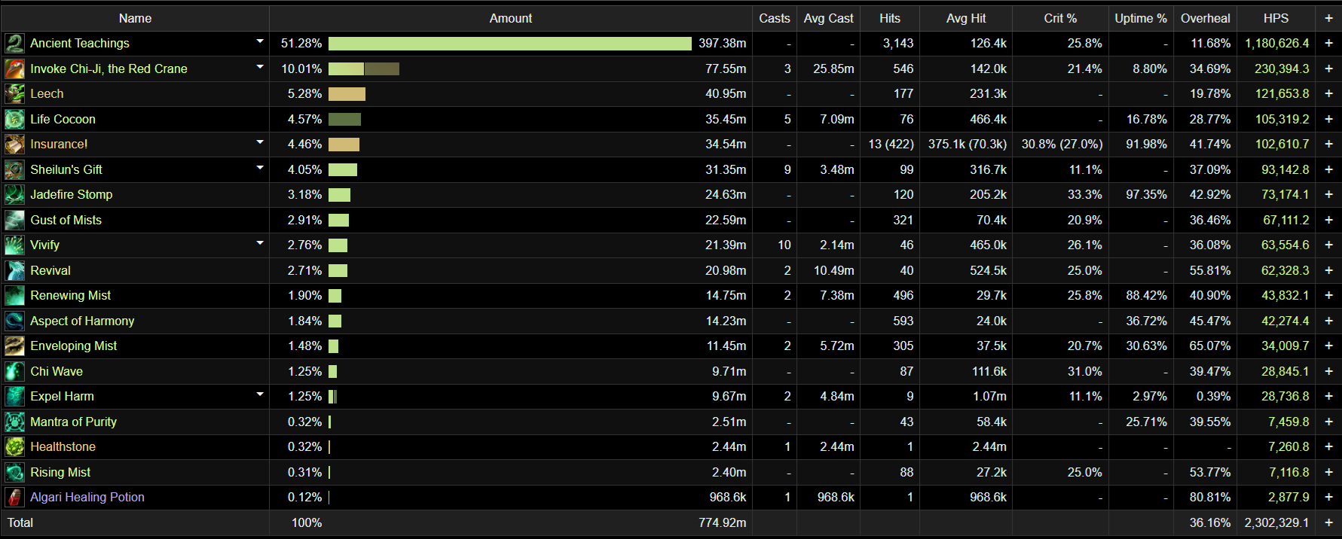Open the Mantra of Purity ability link

click(x=74, y=422)
